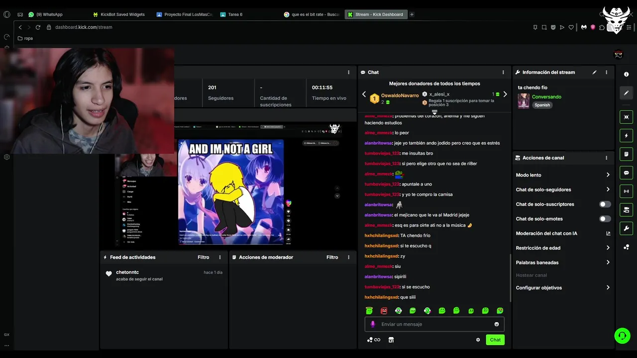Viewport: 637px width, 358px height.
Task: Click the Enviar un mensaje field
Action: 434,324
